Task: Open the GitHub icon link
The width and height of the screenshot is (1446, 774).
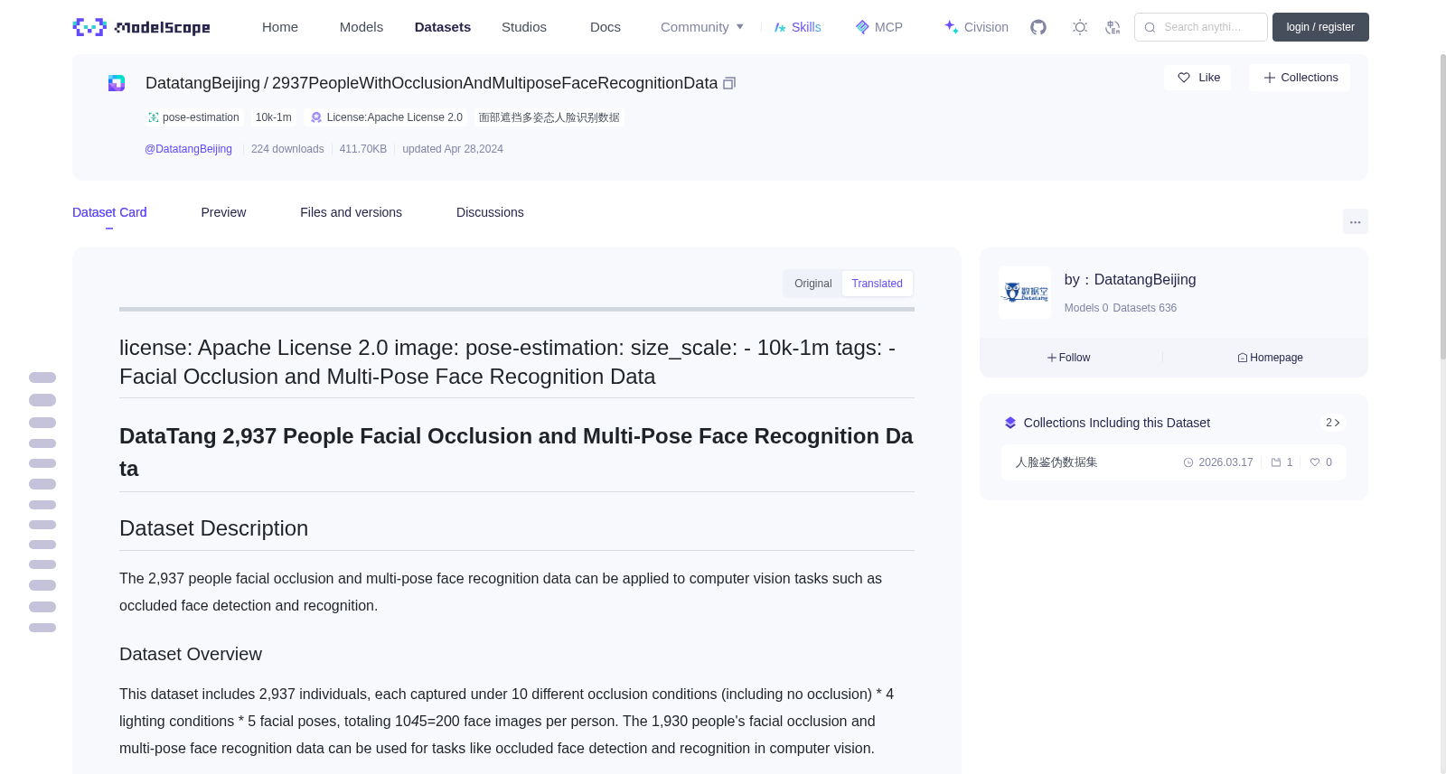Action: pos(1038,27)
